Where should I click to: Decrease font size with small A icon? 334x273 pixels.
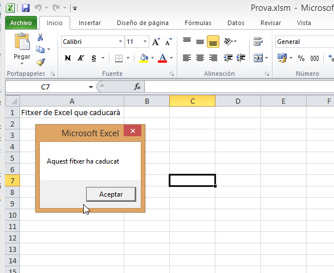pyautogui.click(x=169, y=42)
